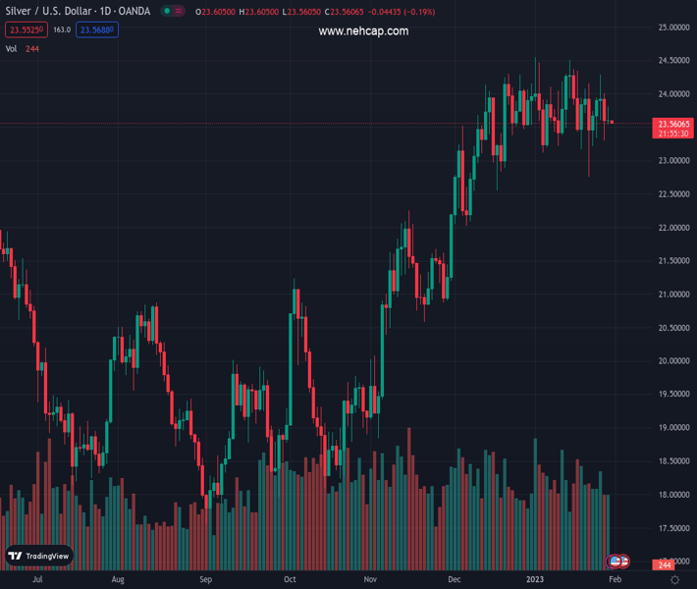Viewport: 697px width, 589px height.
Task: Click the 24.50000 level on price scale
Action: point(672,61)
